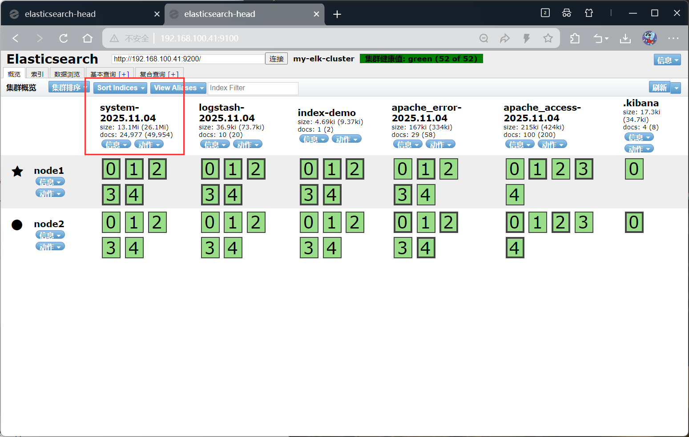Open 动作 menu for system-2025.11.04
689x437 pixels.
point(149,144)
